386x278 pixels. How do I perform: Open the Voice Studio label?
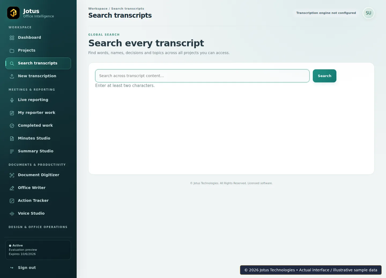[x=31, y=213]
